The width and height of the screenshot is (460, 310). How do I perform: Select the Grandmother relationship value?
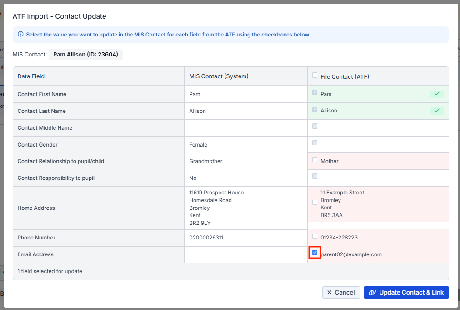pos(205,161)
